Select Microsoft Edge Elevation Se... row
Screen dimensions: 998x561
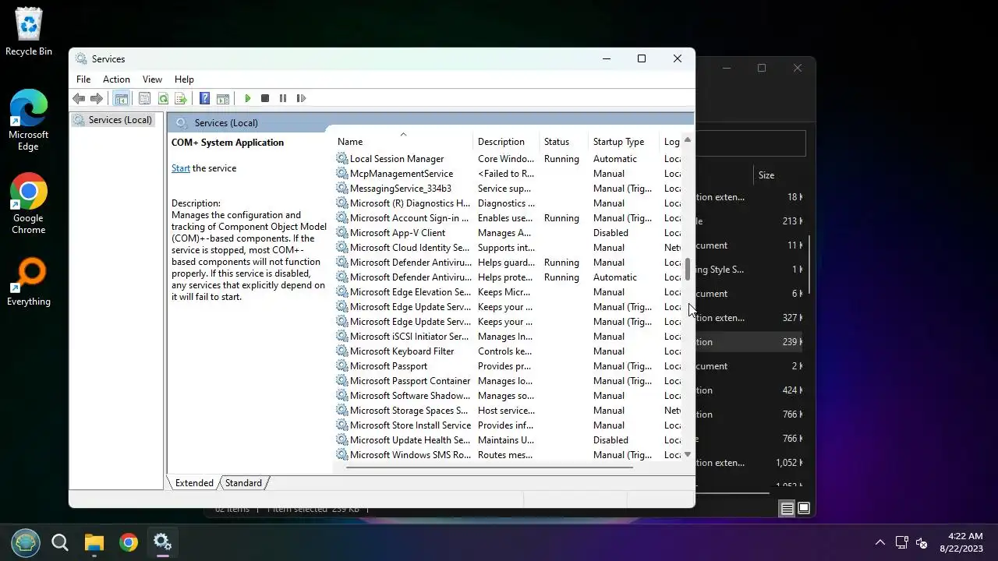pos(508,292)
